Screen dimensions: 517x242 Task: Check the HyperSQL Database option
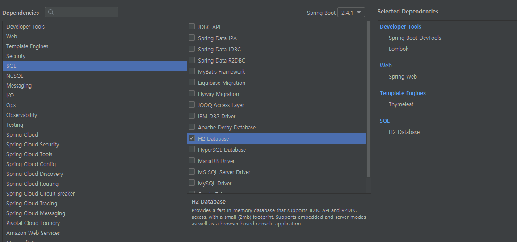192,150
